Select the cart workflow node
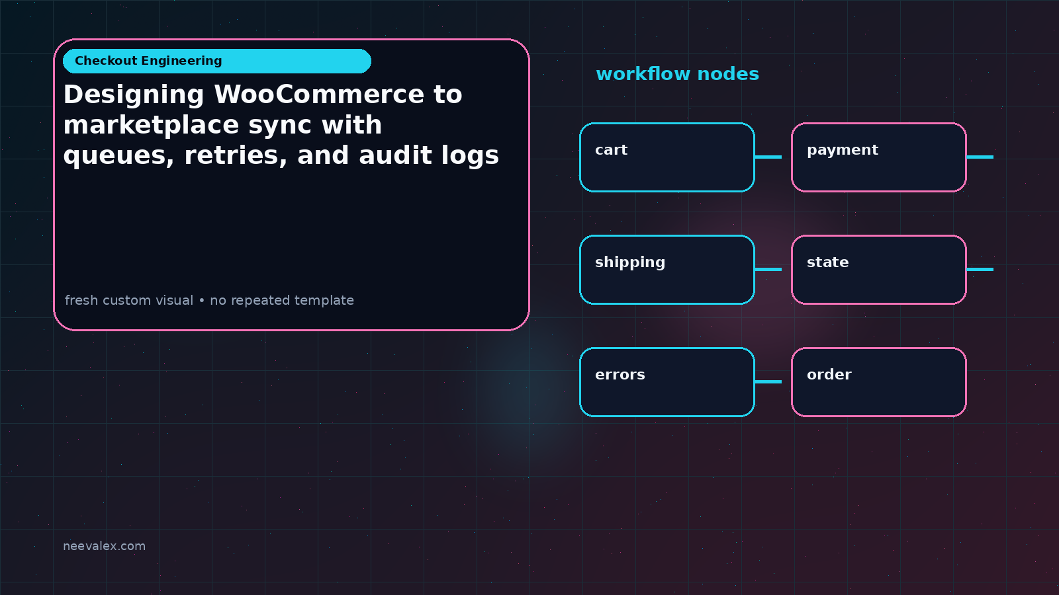This screenshot has width=1059, height=595. 667,157
